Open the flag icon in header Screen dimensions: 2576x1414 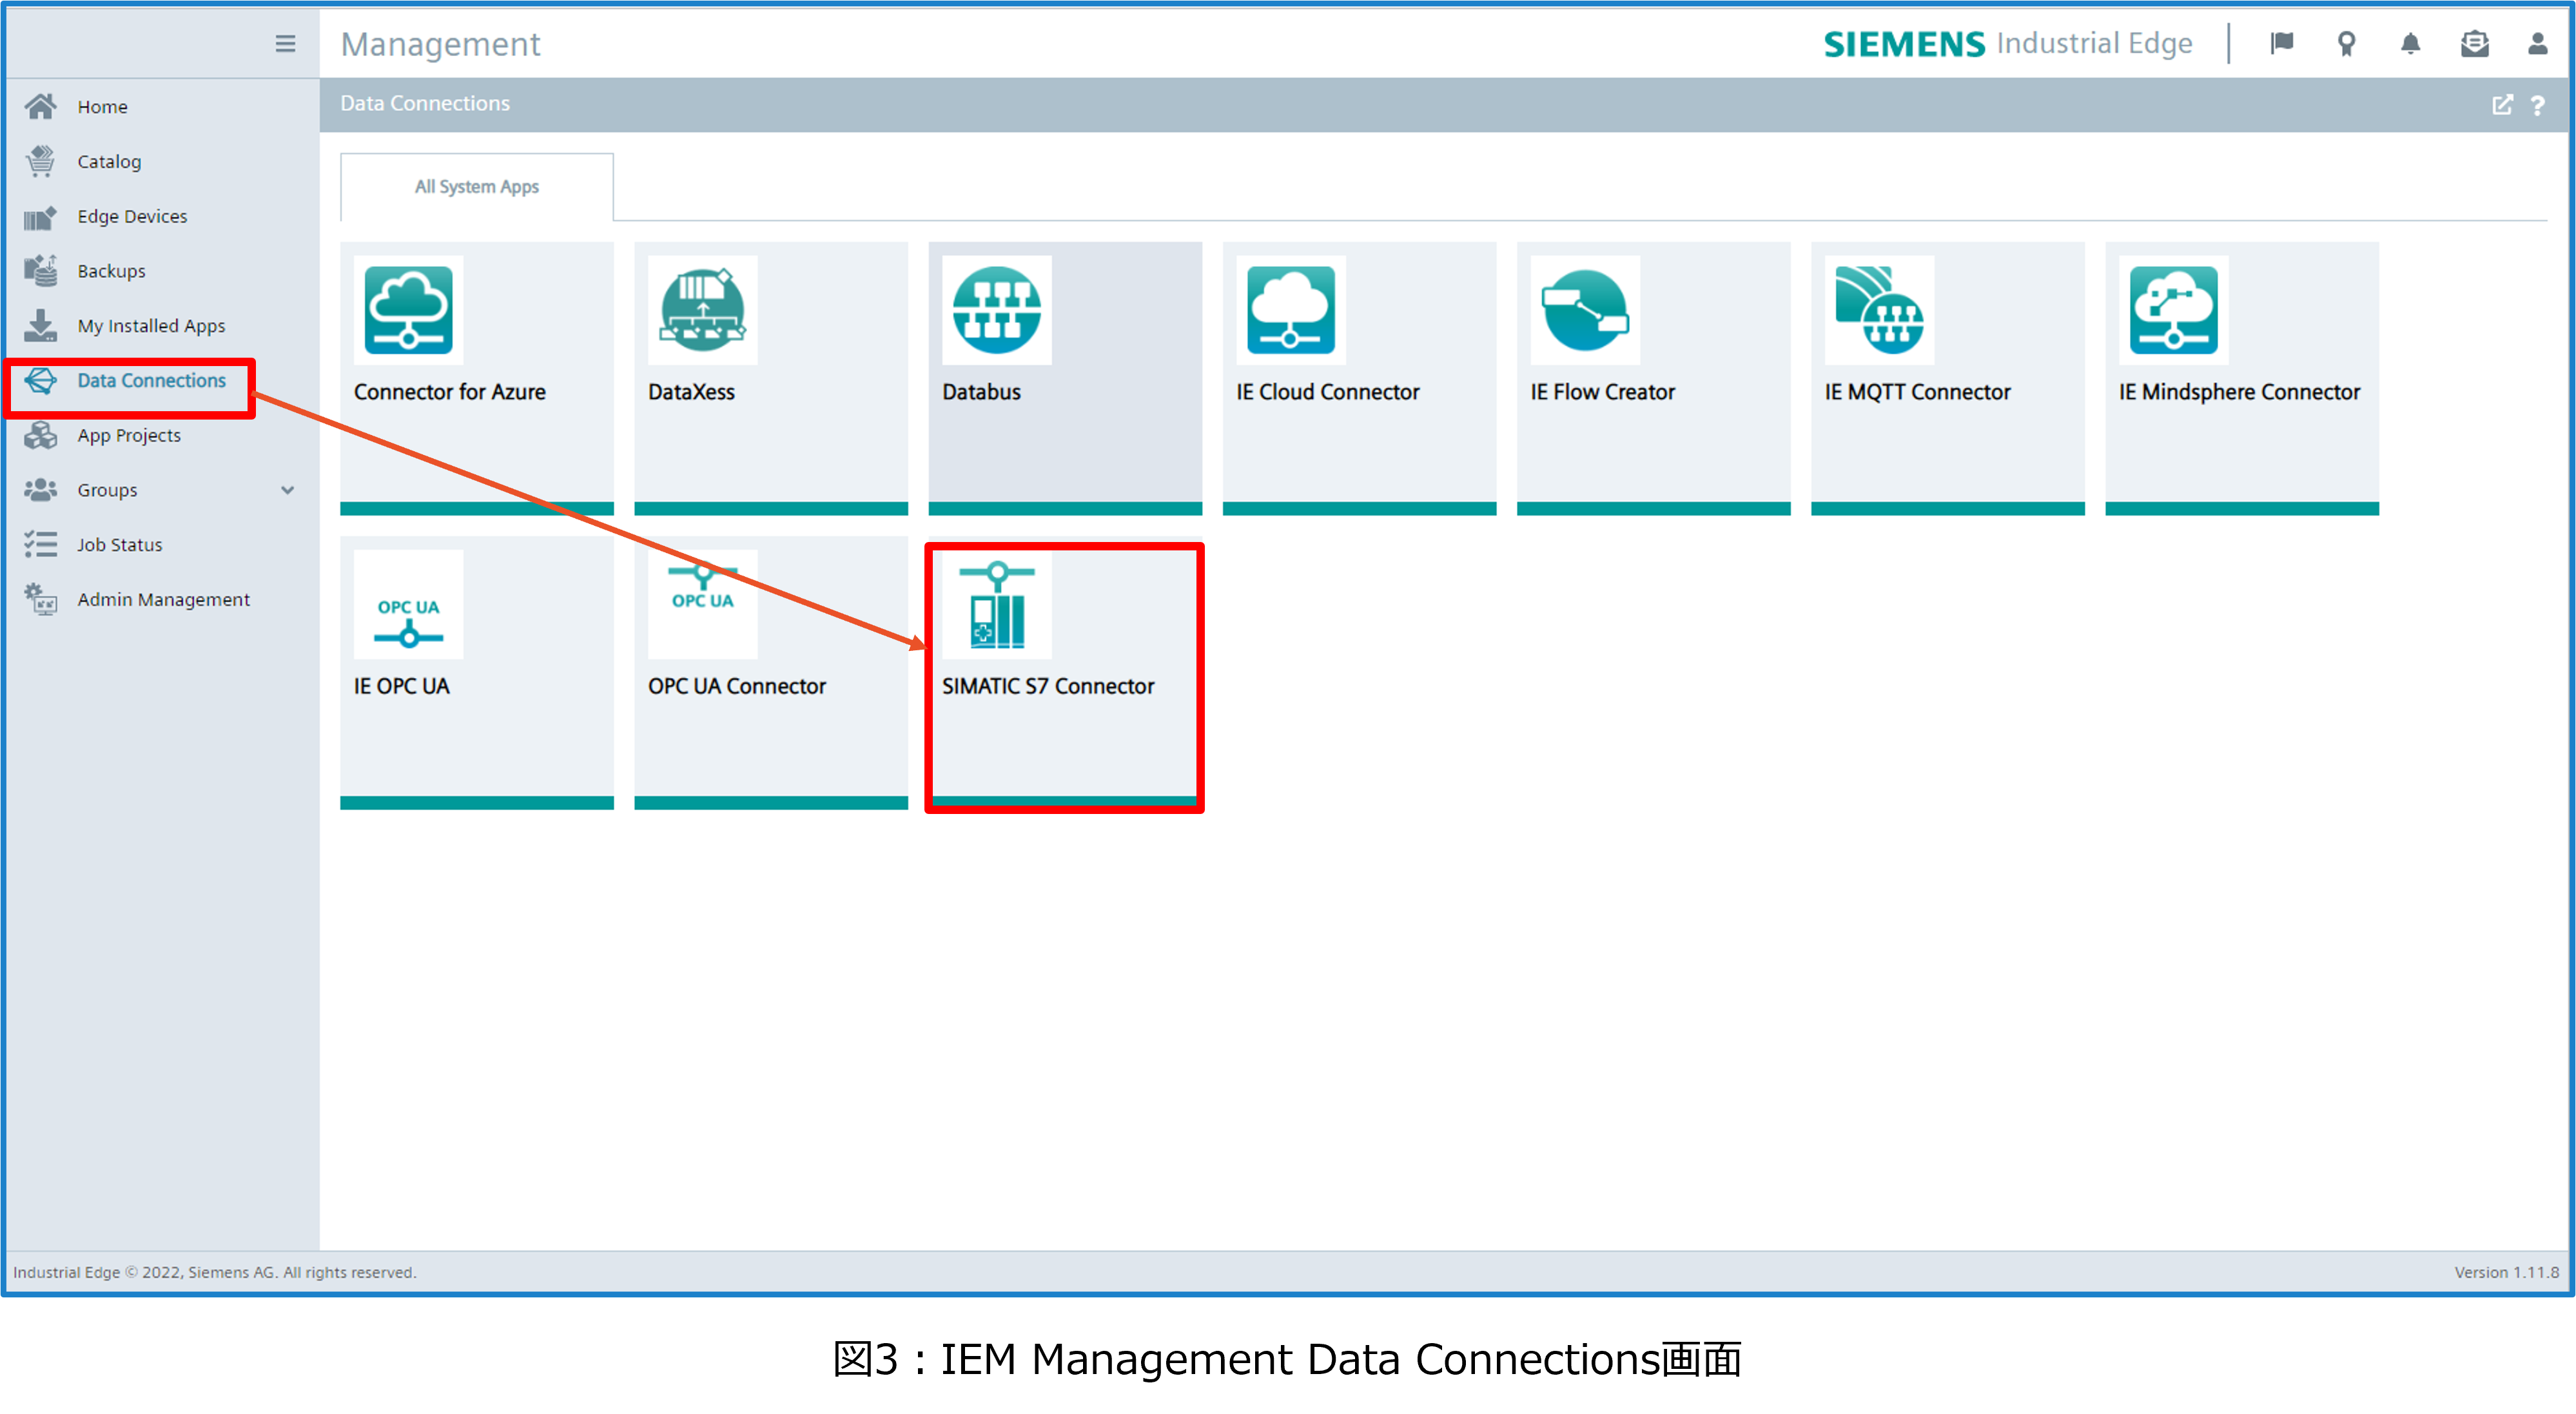click(2281, 44)
